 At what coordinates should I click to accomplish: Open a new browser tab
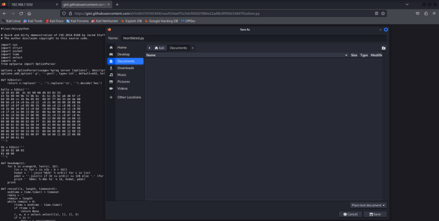click(x=117, y=4)
